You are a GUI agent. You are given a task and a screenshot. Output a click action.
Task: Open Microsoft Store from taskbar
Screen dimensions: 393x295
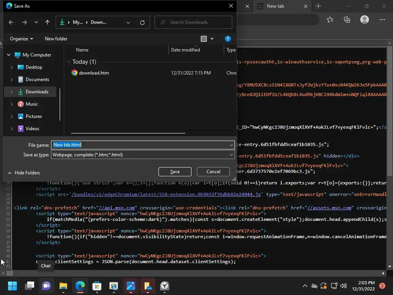pos(97,286)
